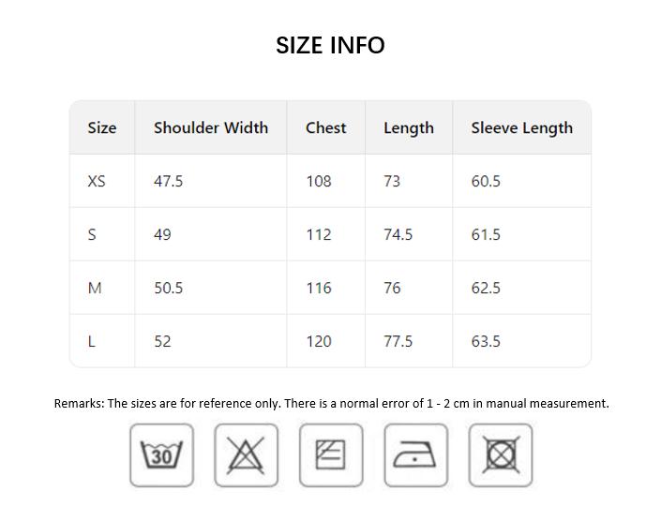Click the SIZE INFO heading
Screen dimensions: 661x506
point(330,45)
